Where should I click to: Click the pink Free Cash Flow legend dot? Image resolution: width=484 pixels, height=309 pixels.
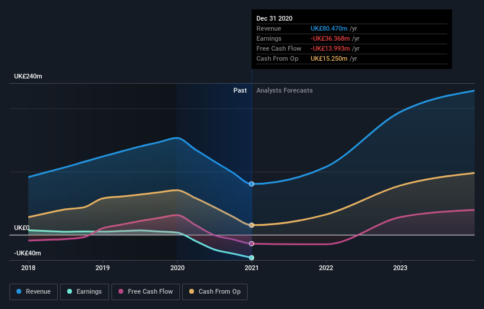121,291
